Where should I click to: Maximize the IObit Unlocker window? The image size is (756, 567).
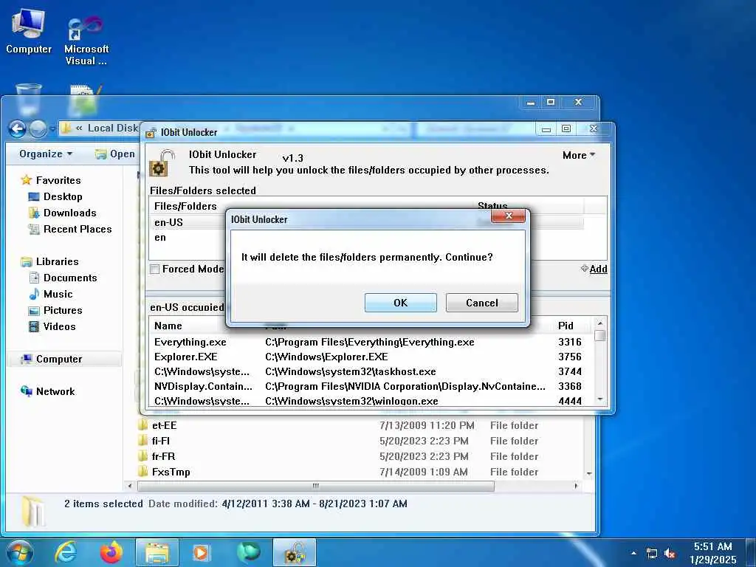[566, 128]
